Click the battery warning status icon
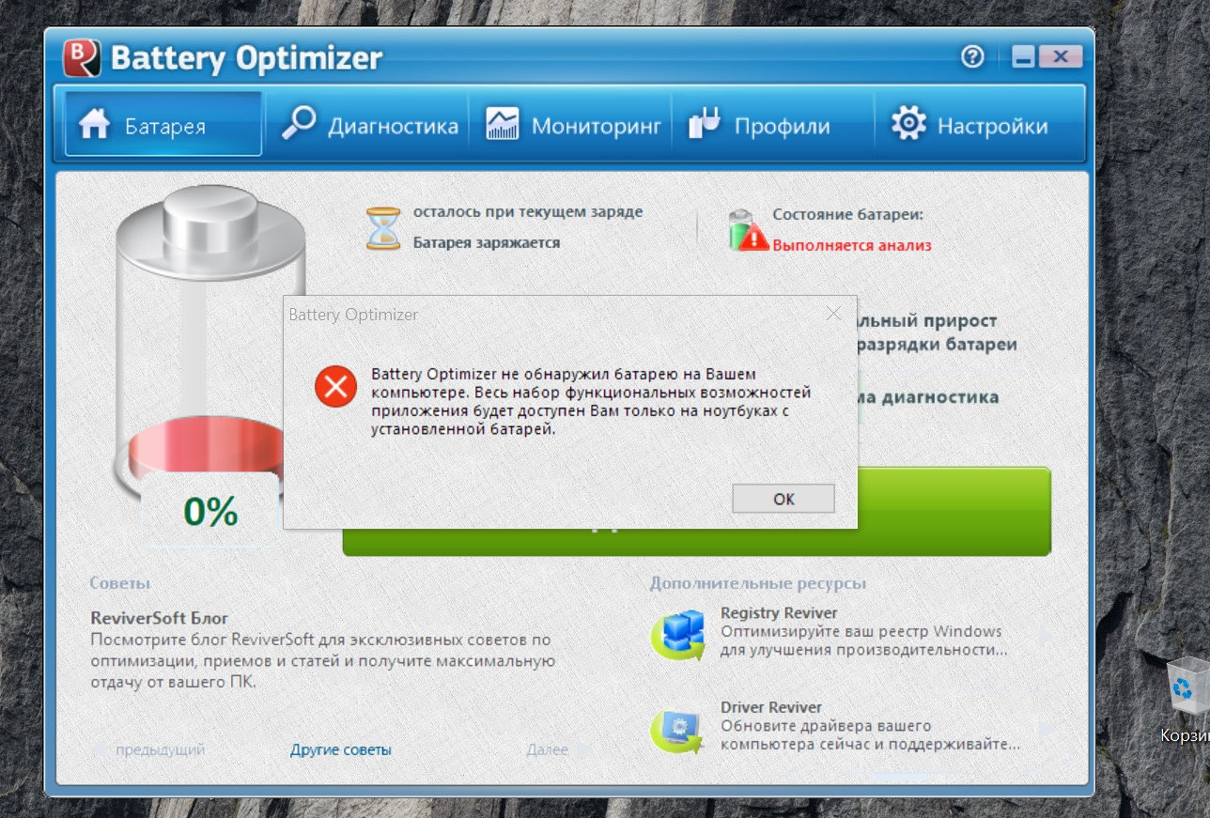 point(749,230)
